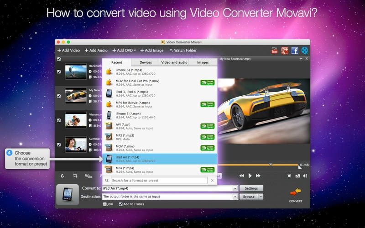This screenshot has width=365, height=228.
Task: Click the magnifier icon in preset search
Action: (107, 180)
